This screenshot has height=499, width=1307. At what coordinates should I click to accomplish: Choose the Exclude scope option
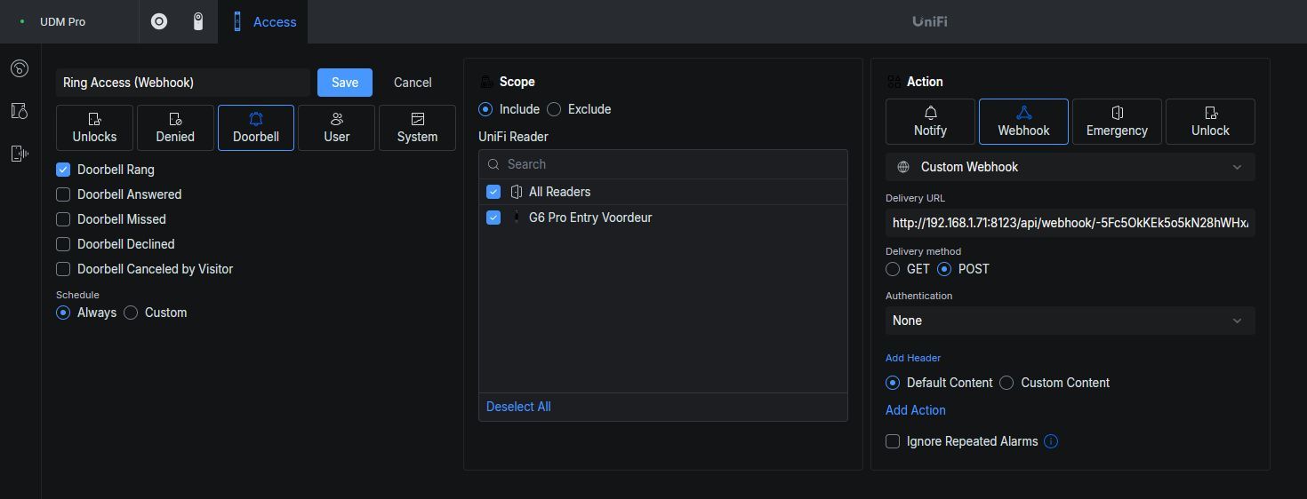coord(554,109)
